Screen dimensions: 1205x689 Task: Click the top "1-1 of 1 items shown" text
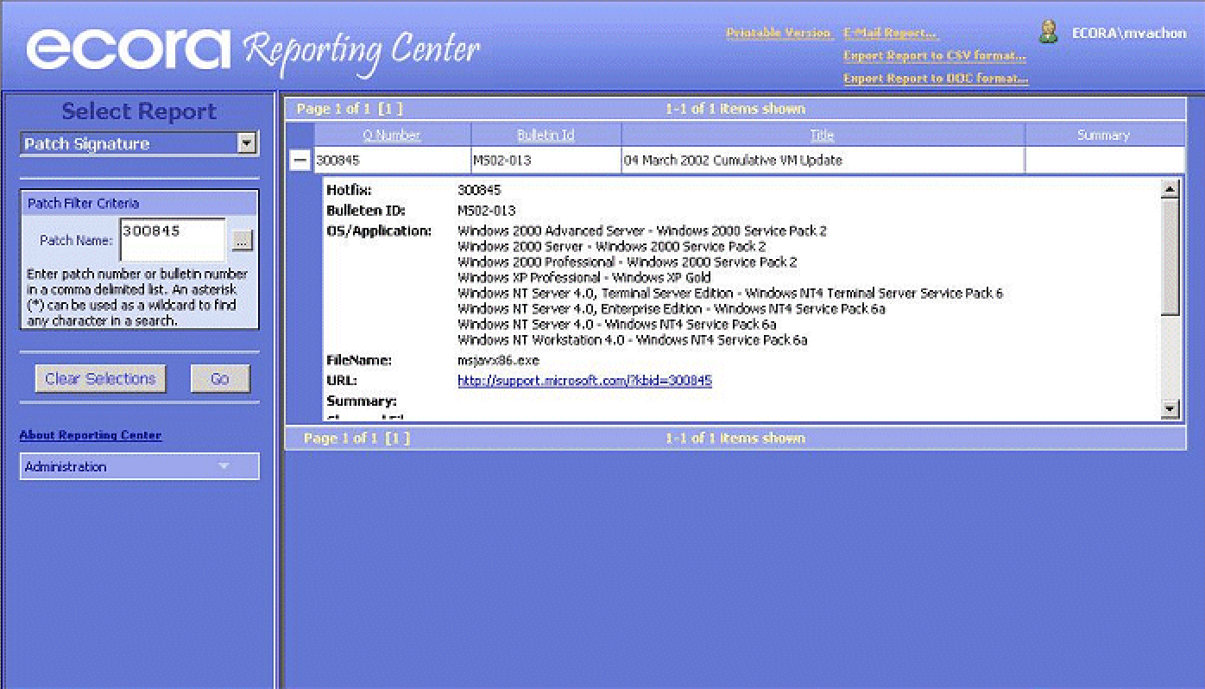pos(735,109)
